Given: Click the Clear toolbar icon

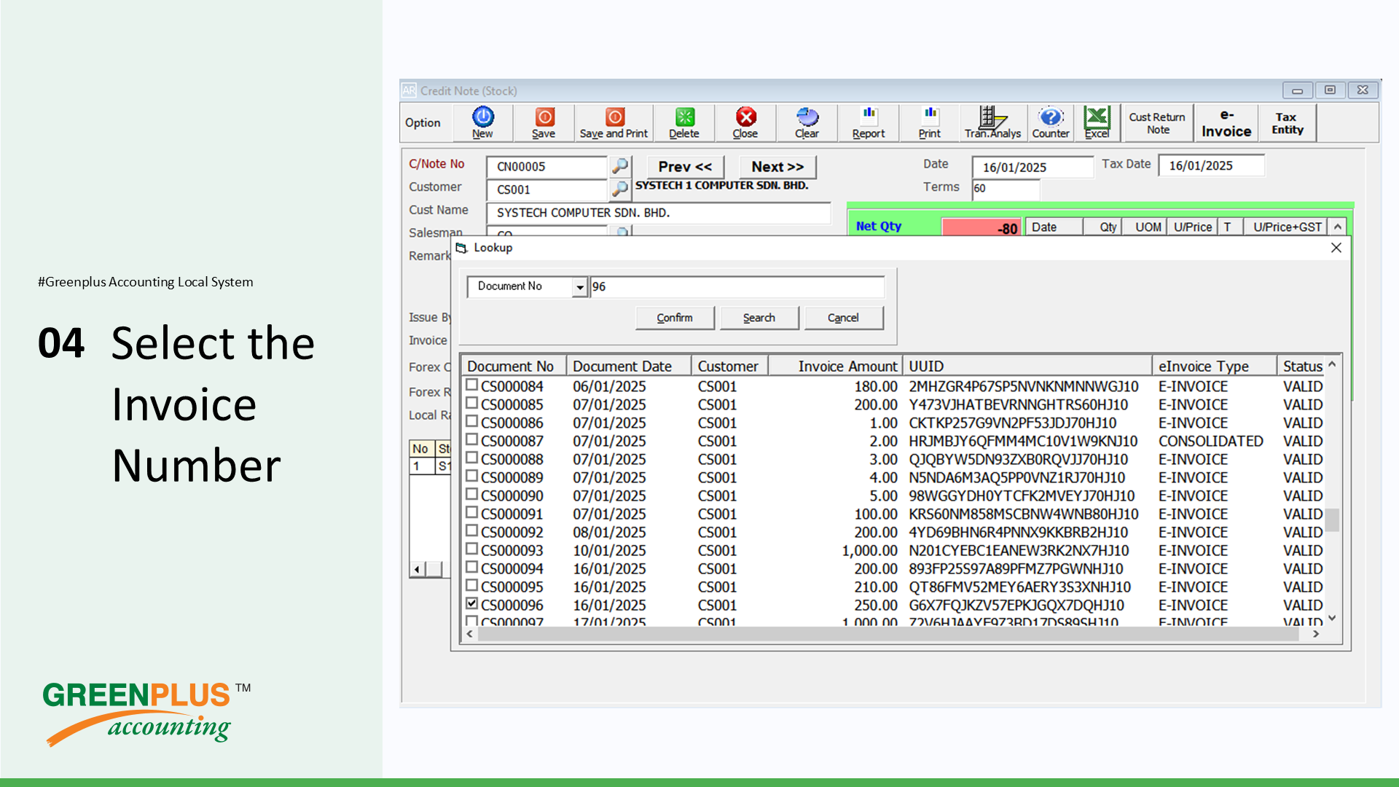Looking at the screenshot, I should 807,122.
